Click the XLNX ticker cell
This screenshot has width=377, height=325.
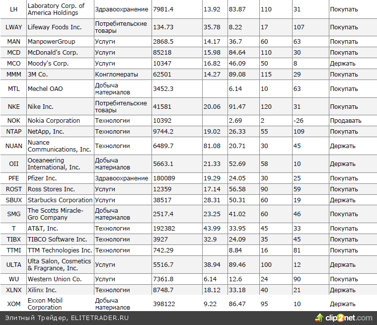(x=13, y=290)
